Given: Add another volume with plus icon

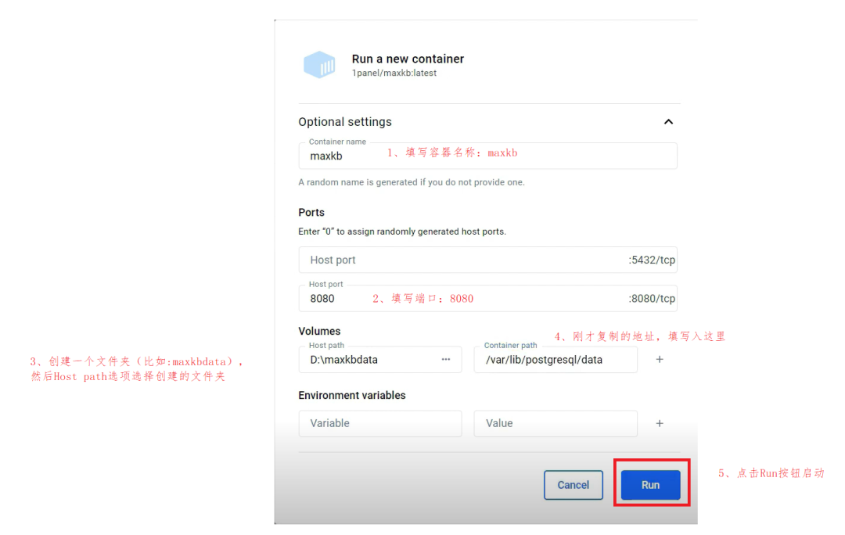Looking at the screenshot, I should coord(660,359).
